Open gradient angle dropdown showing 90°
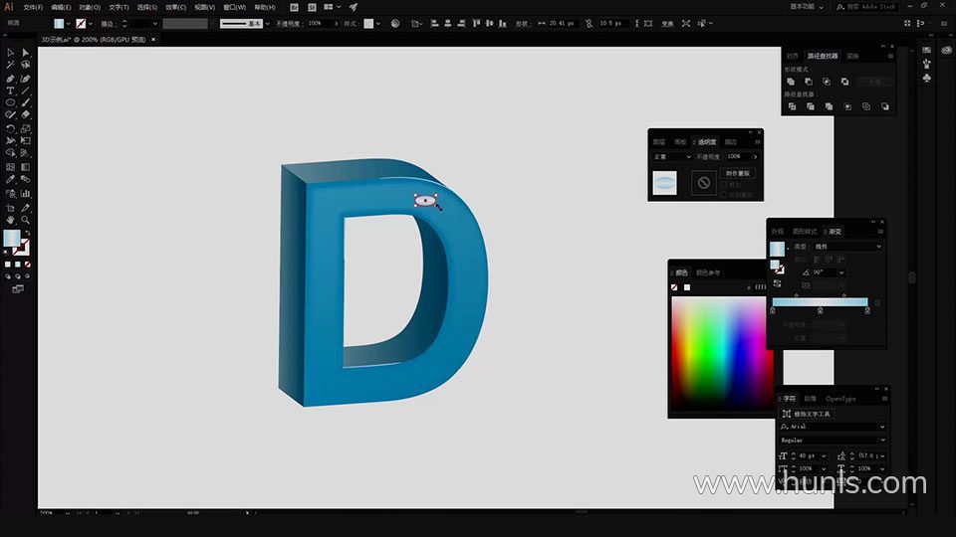 pos(841,272)
